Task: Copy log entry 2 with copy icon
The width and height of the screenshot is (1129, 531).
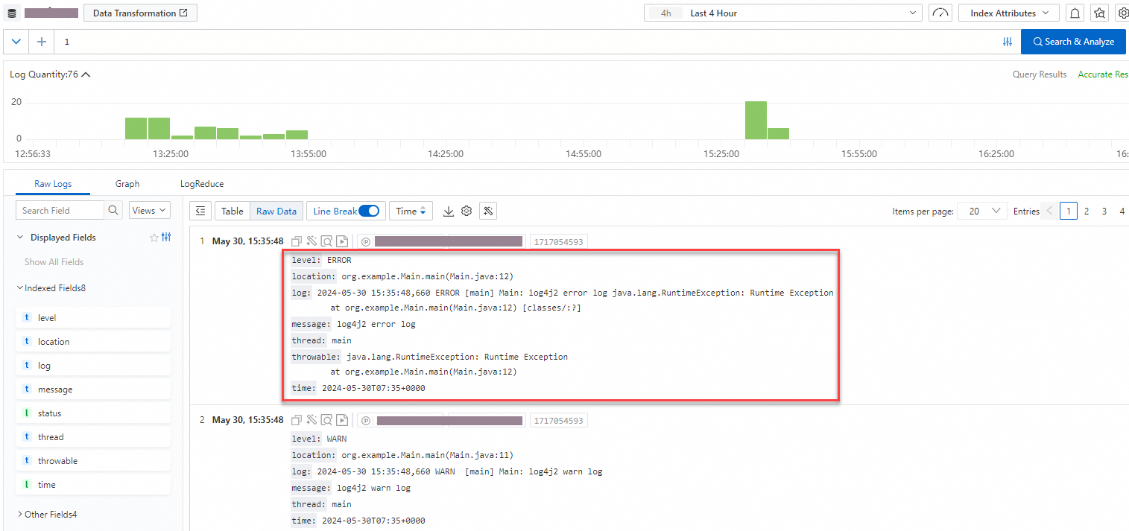Action: tap(297, 420)
